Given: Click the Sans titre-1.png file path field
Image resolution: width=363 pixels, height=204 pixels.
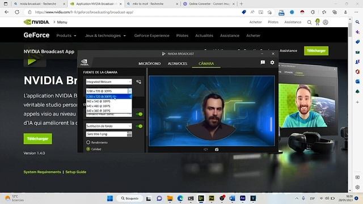Looking at the screenshot, I should click(x=107, y=134).
